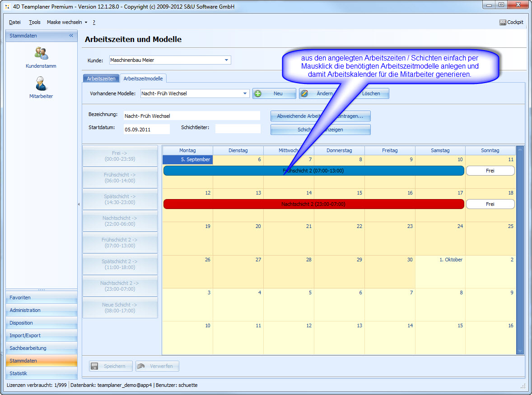The height and width of the screenshot is (395, 532).
Task: Click the Löschen button
Action: 371,93
